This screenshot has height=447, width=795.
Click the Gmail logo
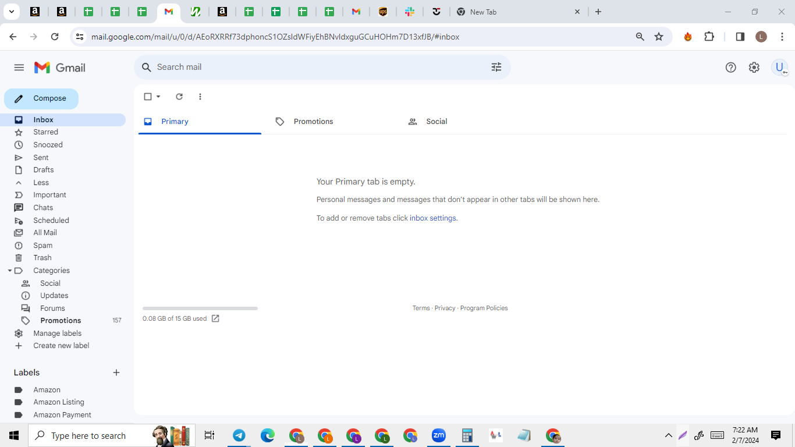click(60, 68)
